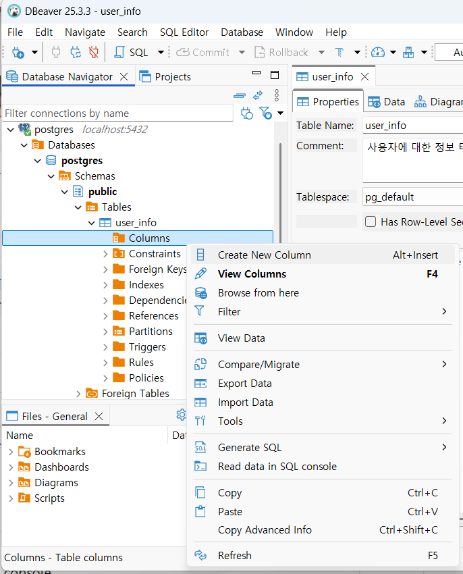Collapse the user_info table node
Screen dimensions: 463x574
pos(92,223)
